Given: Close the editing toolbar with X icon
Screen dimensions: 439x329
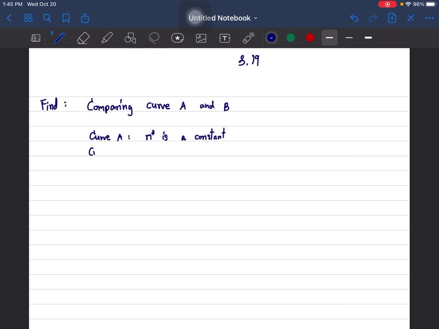Looking at the screenshot, I should coord(411,18).
